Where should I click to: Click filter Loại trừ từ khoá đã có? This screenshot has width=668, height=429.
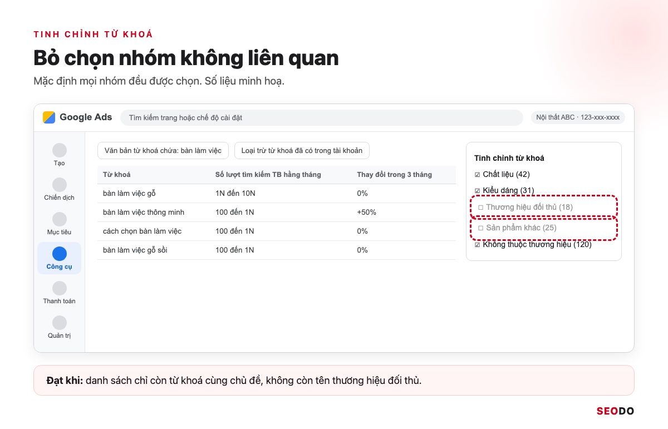pos(302,151)
